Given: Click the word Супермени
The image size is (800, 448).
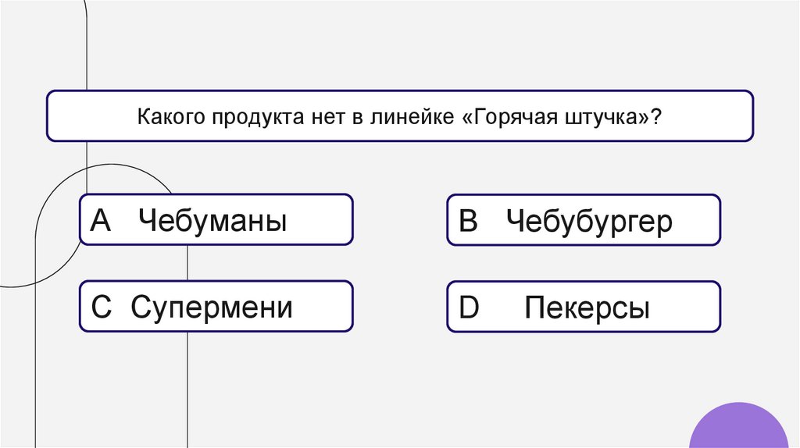Looking at the screenshot, I should pos(212,308).
